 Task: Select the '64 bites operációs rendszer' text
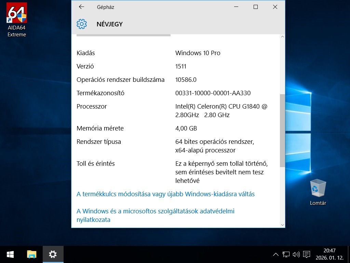[215, 142]
